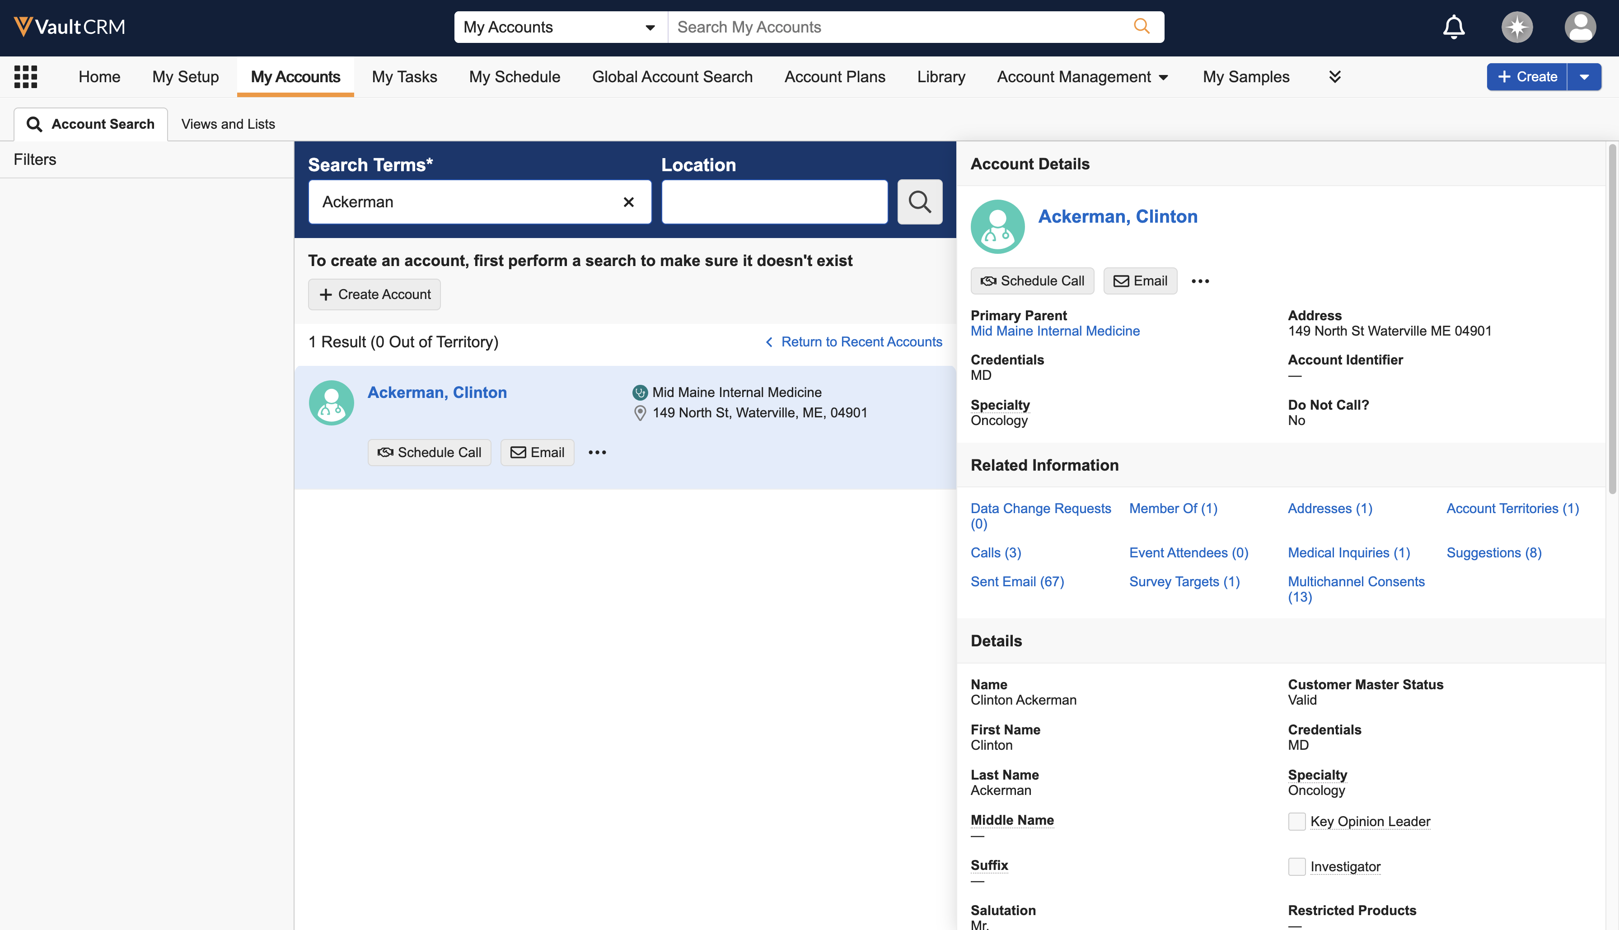
Task: Click the Create Account button
Action: click(374, 294)
